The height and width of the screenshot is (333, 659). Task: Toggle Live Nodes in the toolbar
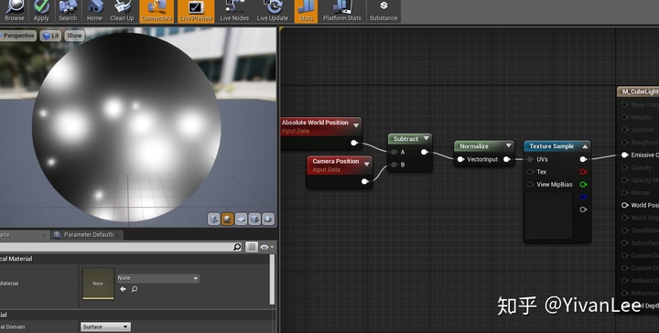234,11
